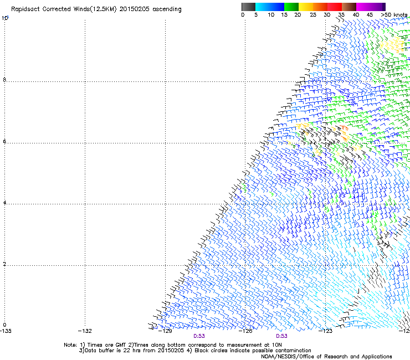Click the latitude axis label '8'
The image size is (410, 360).
(4, 80)
